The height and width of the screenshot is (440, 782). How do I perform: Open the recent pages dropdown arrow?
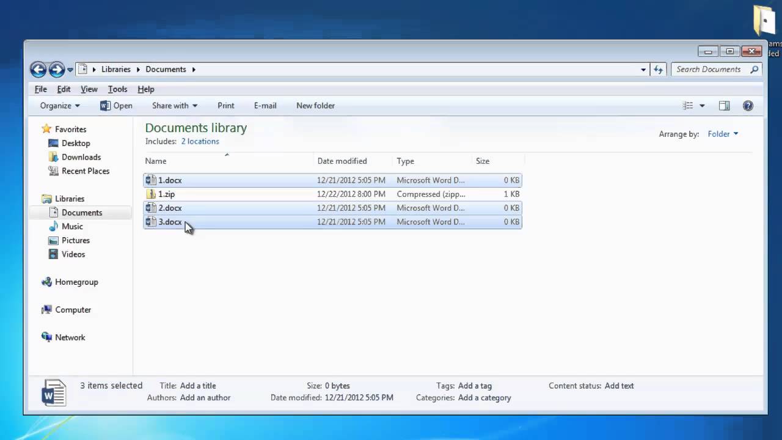point(70,70)
